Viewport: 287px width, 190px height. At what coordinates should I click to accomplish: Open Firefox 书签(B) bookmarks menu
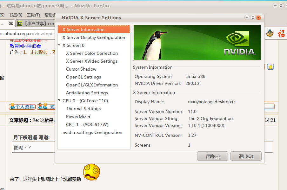coord(15,15)
